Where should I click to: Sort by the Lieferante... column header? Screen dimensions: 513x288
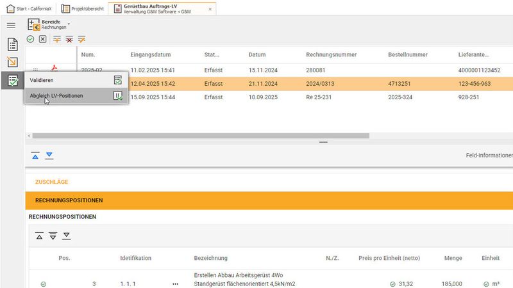click(x=473, y=54)
